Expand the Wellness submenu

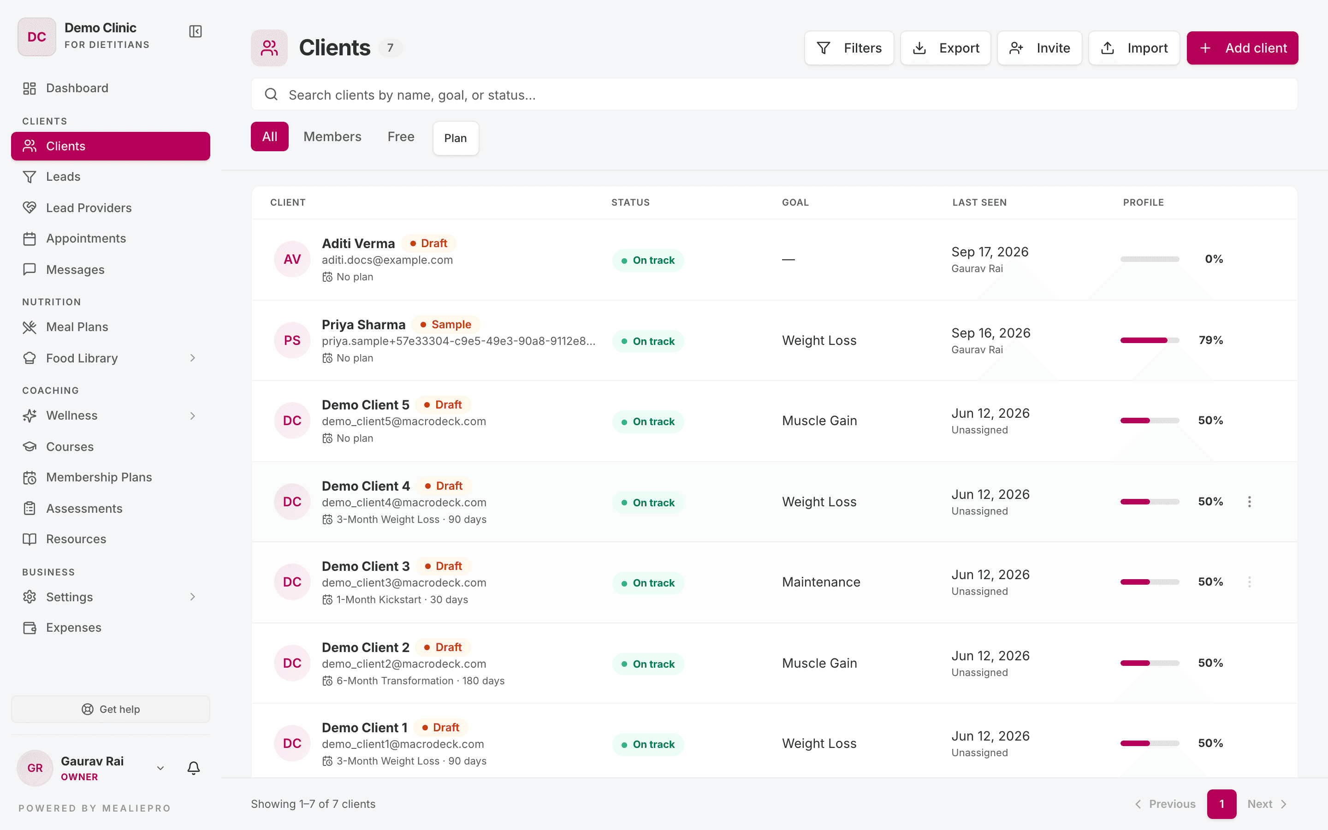(x=193, y=416)
